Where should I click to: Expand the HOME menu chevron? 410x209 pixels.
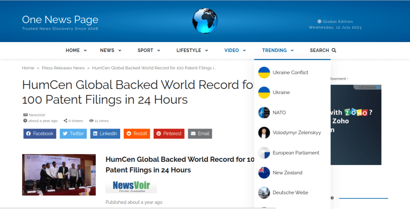tap(85, 50)
